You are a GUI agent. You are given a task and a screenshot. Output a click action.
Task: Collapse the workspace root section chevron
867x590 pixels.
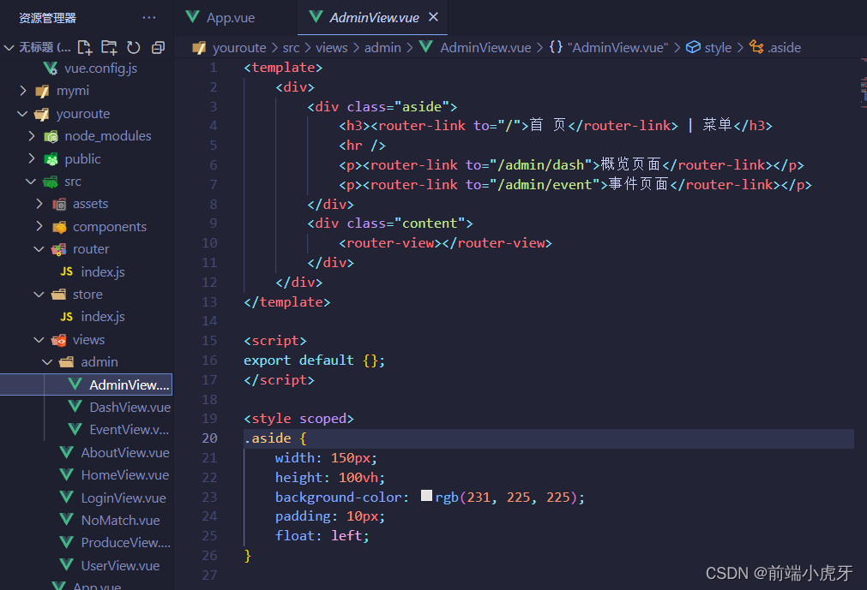9,47
